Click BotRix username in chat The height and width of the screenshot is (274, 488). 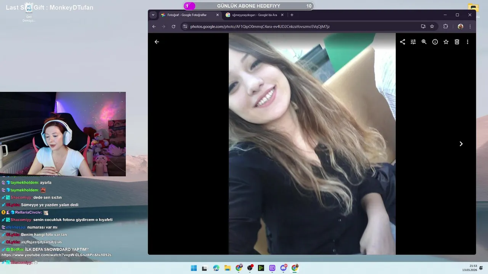17,249
